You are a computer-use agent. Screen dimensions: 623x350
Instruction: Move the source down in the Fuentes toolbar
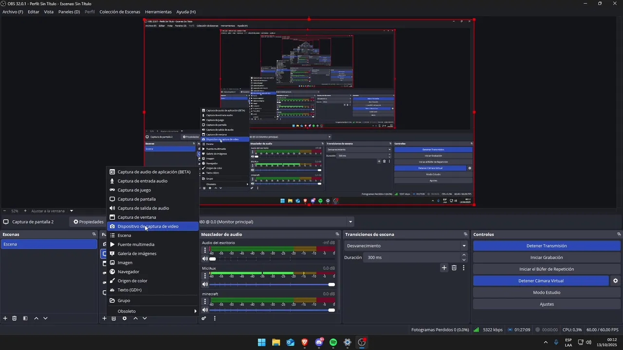tap(145, 318)
